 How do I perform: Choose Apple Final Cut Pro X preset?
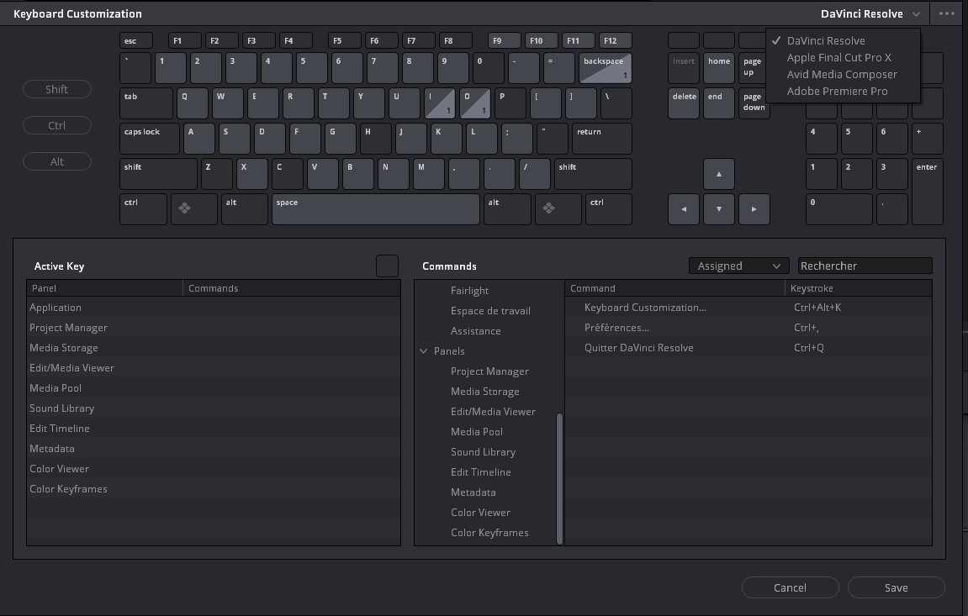click(838, 57)
